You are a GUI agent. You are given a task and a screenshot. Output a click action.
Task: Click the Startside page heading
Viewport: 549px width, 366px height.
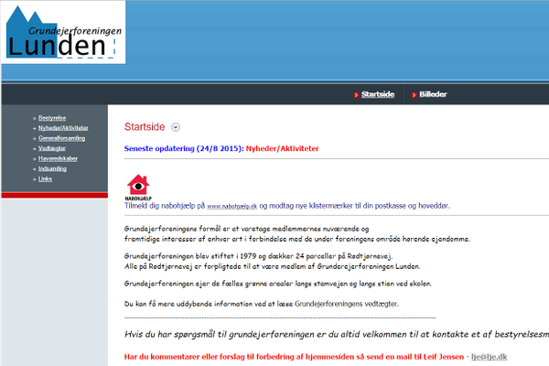[x=145, y=127]
